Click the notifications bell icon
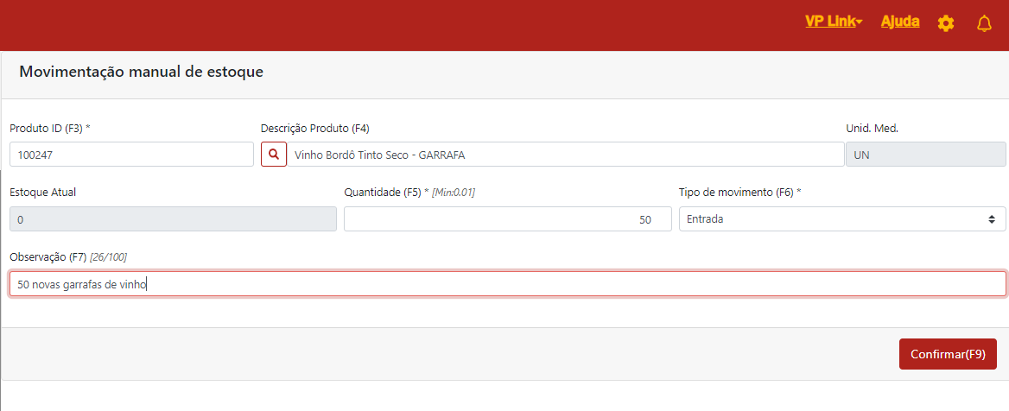The image size is (1009, 411). [984, 23]
